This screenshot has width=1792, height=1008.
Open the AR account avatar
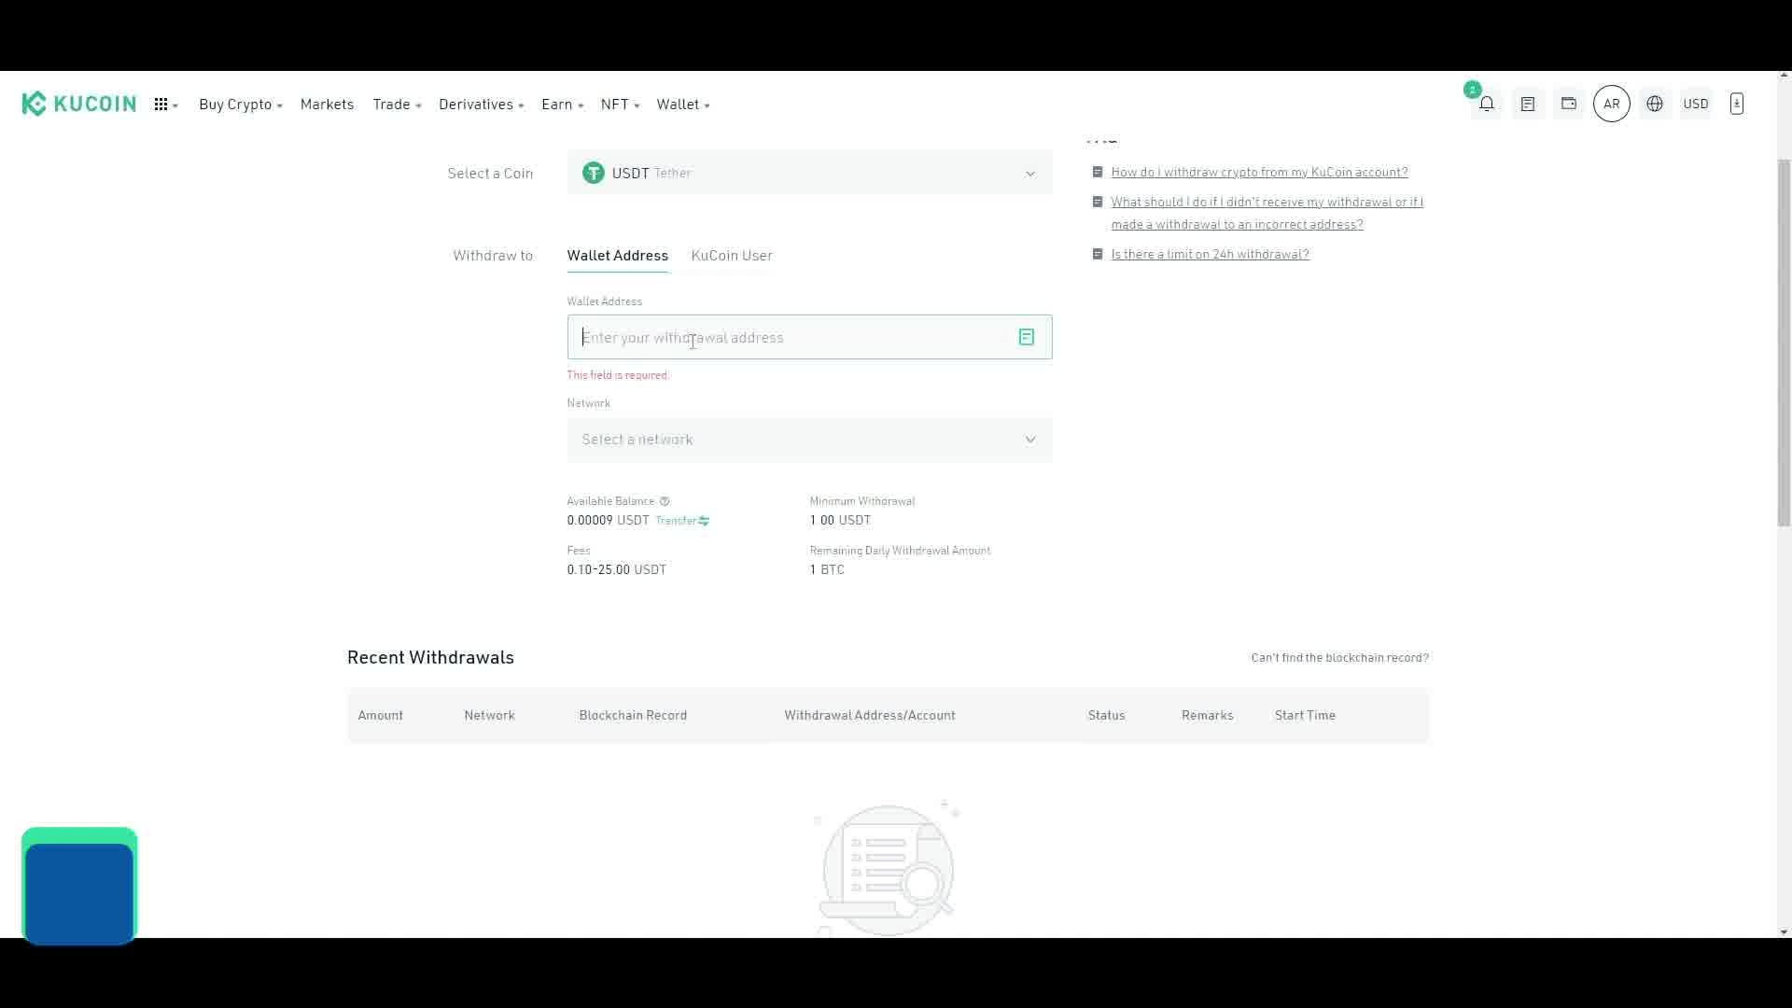tap(1612, 104)
